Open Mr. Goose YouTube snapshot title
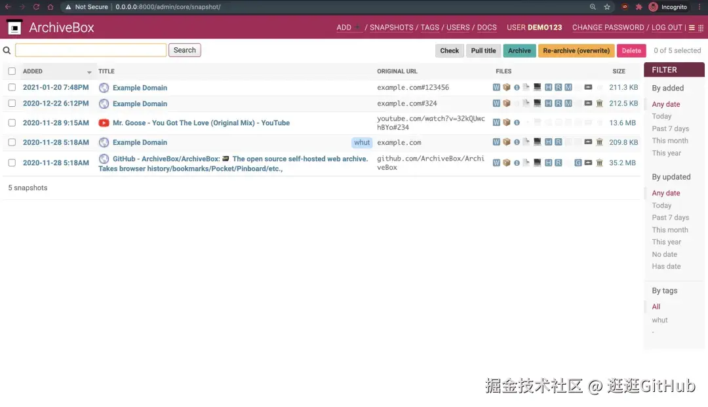Viewport: 708px width, 407px height. click(x=201, y=123)
